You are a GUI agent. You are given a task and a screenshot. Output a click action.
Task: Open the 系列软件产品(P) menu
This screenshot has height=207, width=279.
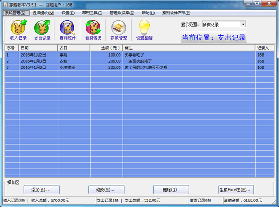pos(176,13)
